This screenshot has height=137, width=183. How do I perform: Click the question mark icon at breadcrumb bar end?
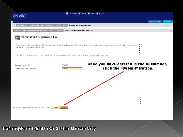pos(172,30)
